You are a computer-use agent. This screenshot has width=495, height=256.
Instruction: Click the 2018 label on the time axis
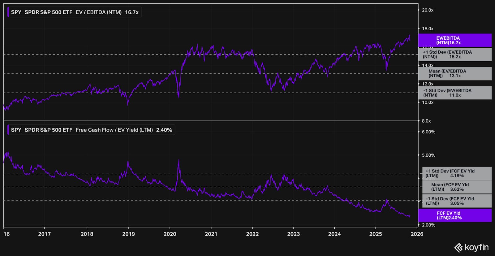[87, 234]
